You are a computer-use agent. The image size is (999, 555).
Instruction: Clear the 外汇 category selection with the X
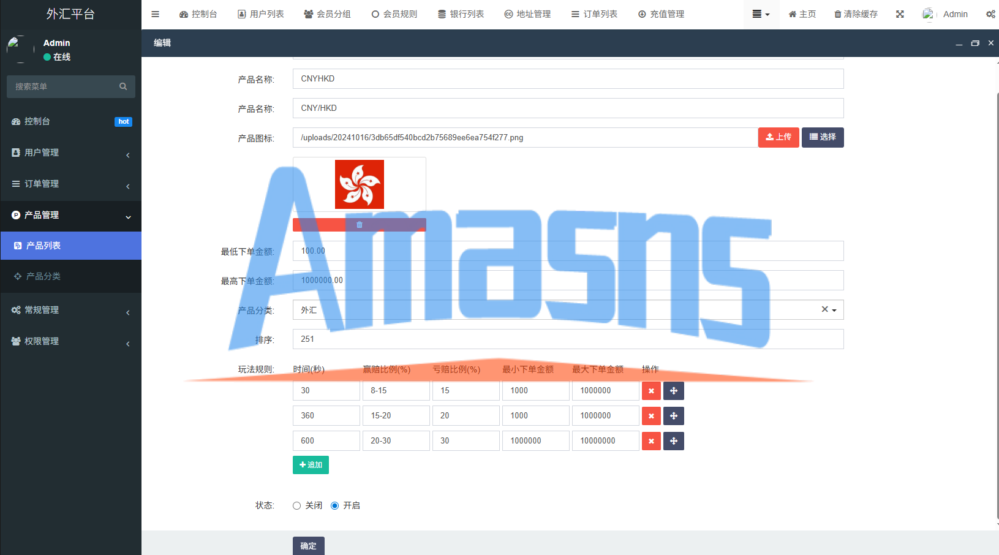(824, 309)
